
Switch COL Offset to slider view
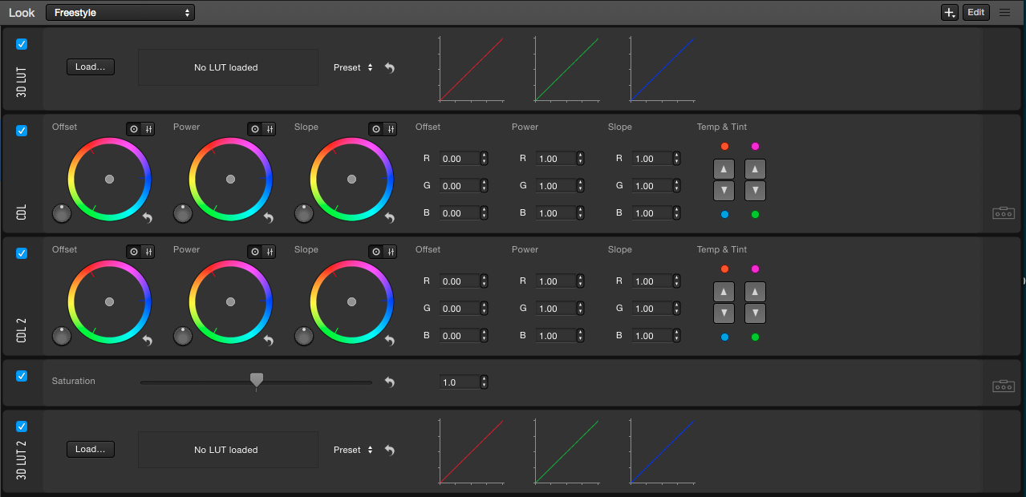(x=149, y=129)
